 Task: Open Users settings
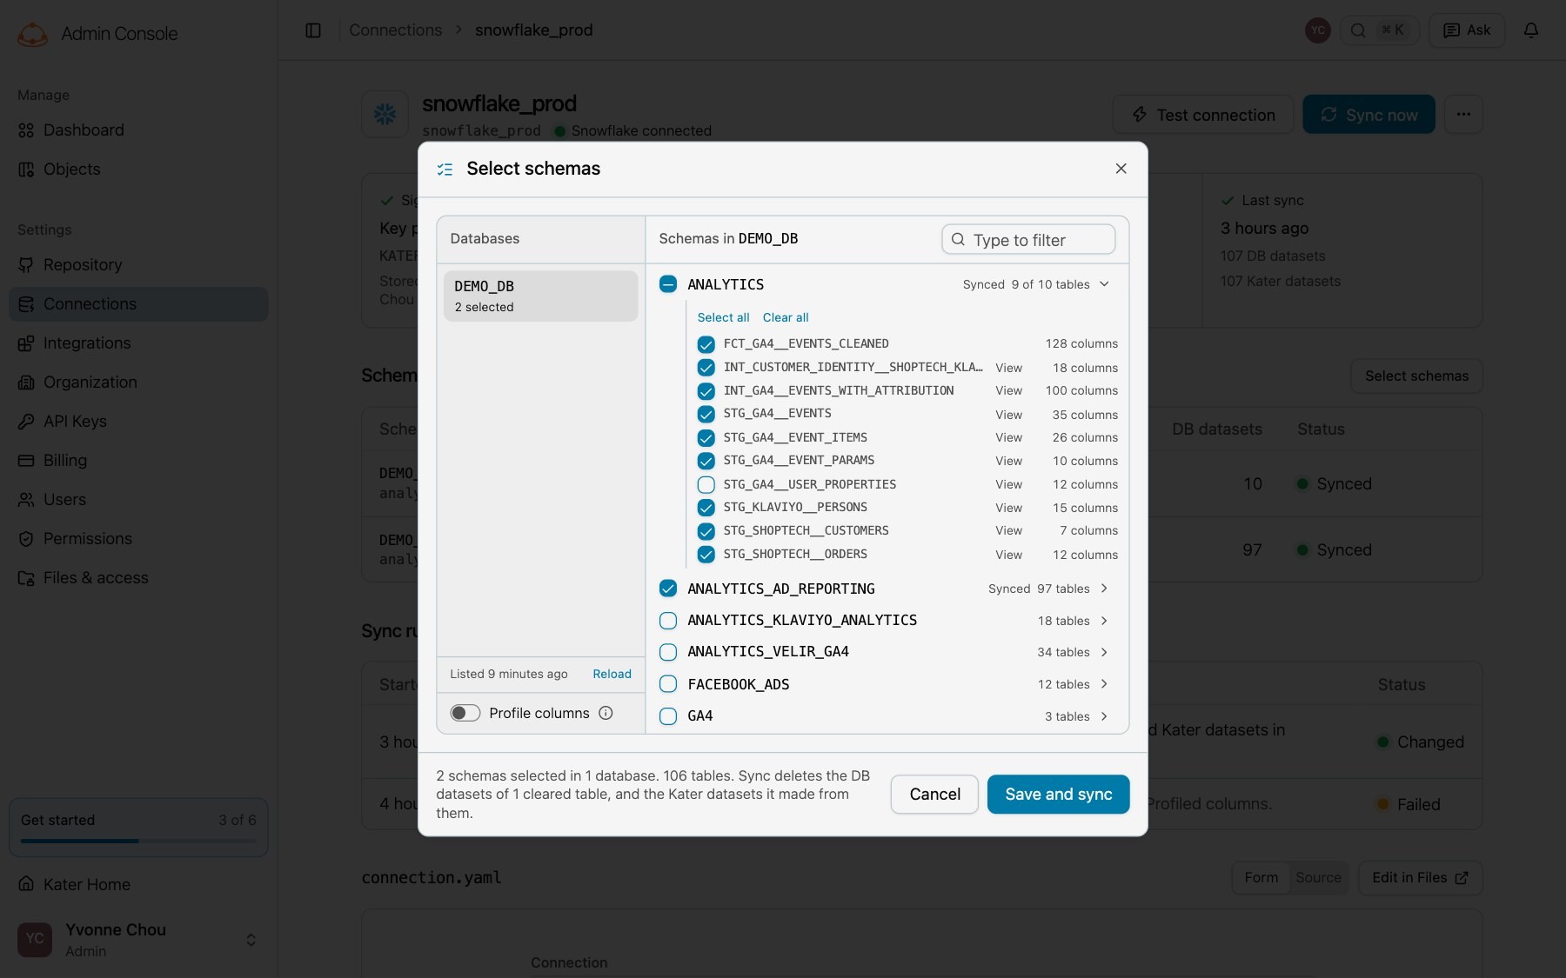click(138, 500)
